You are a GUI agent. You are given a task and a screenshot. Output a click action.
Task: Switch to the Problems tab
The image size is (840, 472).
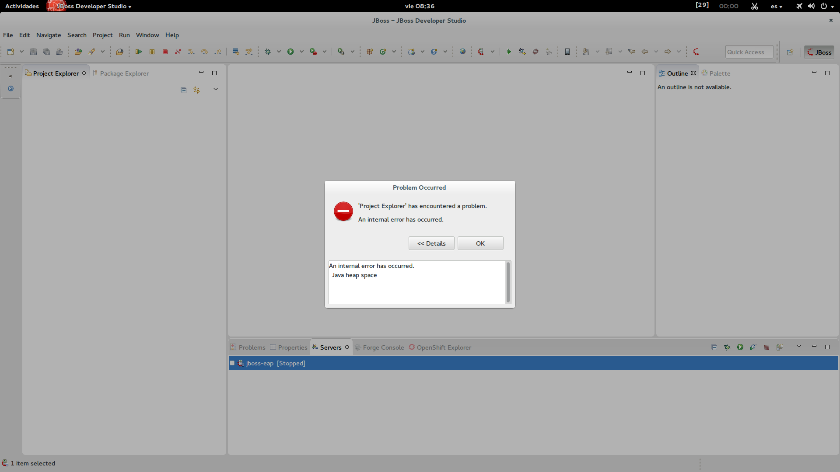[248, 347]
